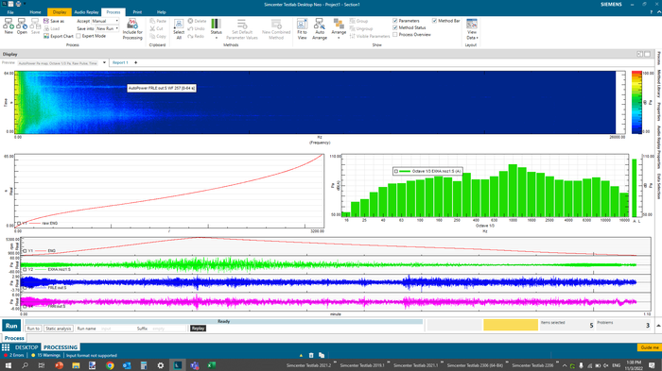Toggle Y2 EXHA trace checkbox in time plot
Viewport: 662px width, 371px height.
pos(25,269)
